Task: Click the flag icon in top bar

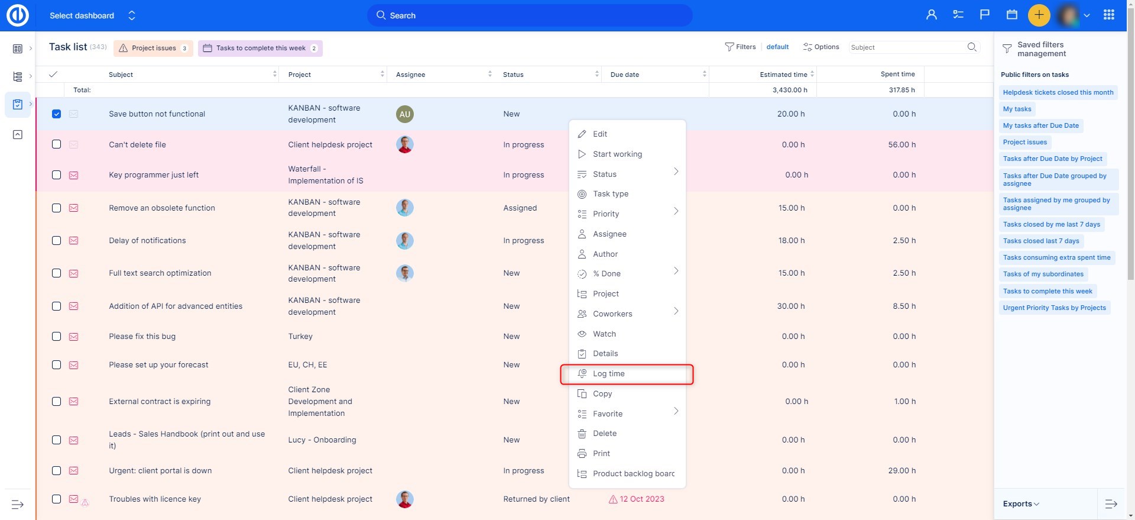Action: pyautogui.click(x=985, y=15)
